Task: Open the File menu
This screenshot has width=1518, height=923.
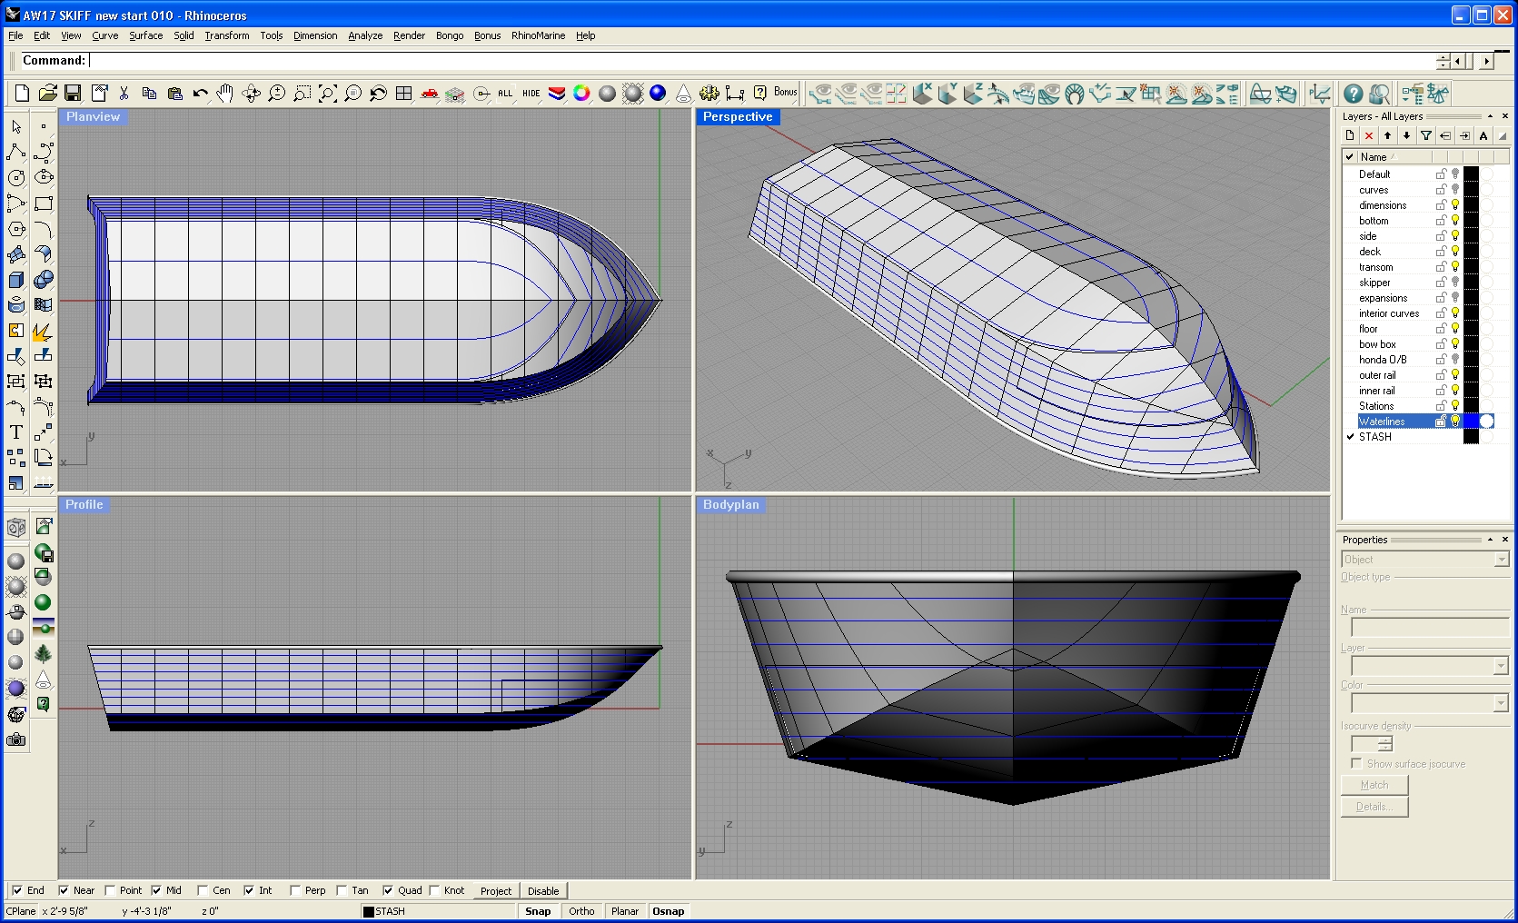Action: (15, 35)
